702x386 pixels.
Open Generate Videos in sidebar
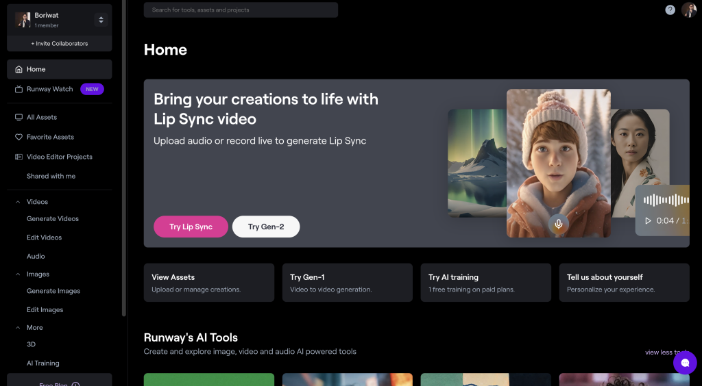coord(53,219)
